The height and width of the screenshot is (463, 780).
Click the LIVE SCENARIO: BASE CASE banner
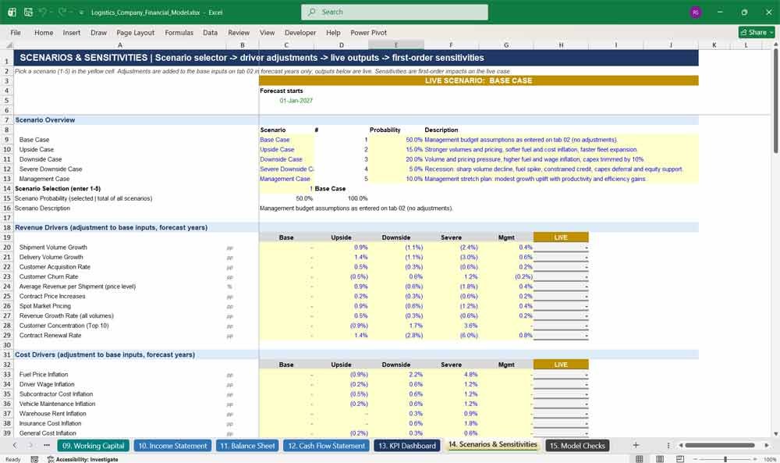(479, 80)
